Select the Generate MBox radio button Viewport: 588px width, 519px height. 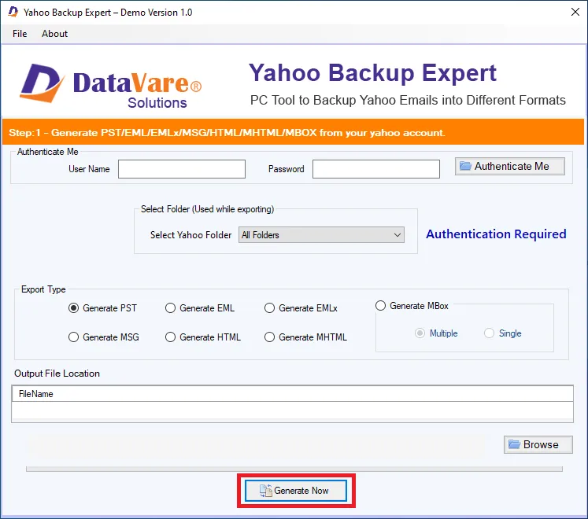pos(380,306)
